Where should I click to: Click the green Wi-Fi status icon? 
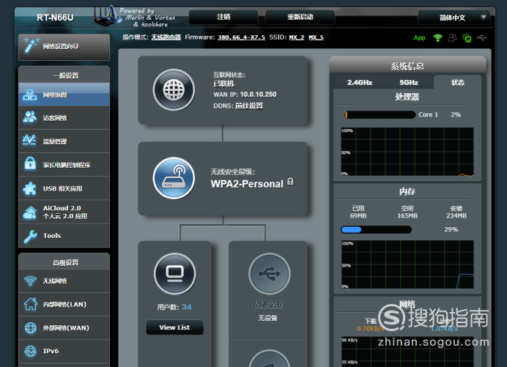(437, 38)
